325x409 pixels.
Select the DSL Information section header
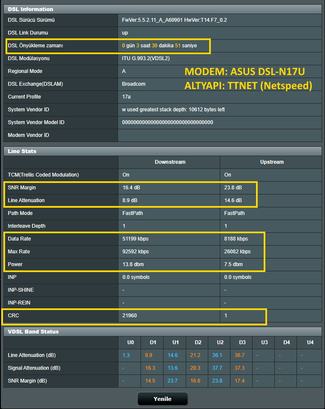163,9
